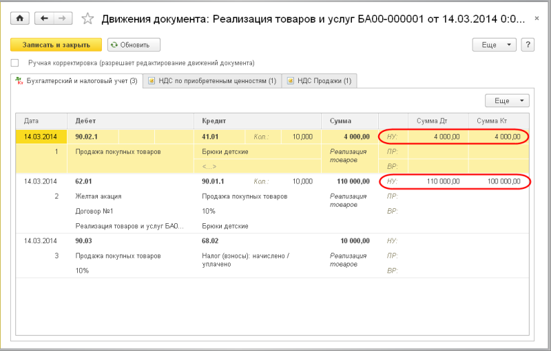The height and width of the screenshot is (351, 551).
Task: Open help with the question mark button
Action: 528,45
